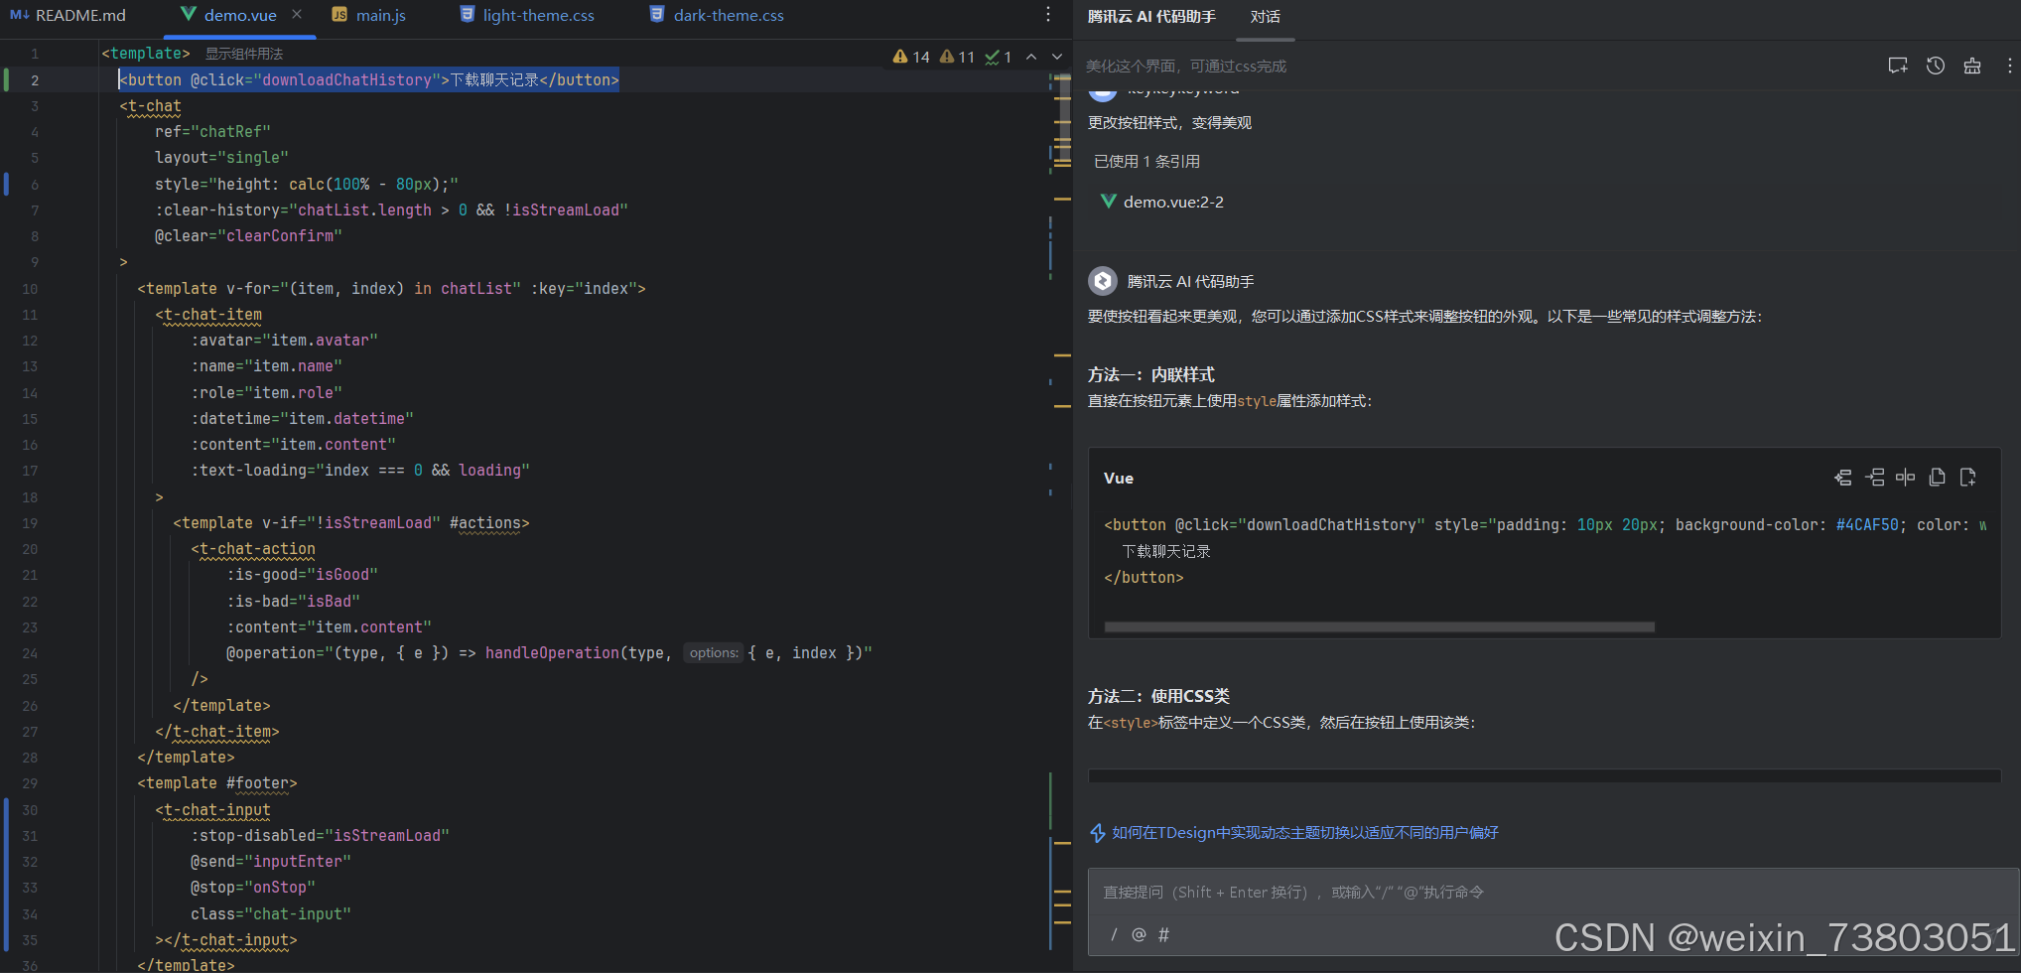Open editor tabs kebab menu
This screenshot has height=973, width=2021.
click(x=1048, y=15)
